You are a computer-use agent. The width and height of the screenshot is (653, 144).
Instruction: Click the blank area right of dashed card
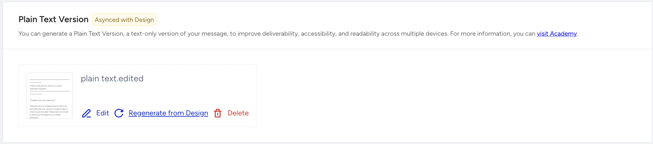click(x=452, y=96)
